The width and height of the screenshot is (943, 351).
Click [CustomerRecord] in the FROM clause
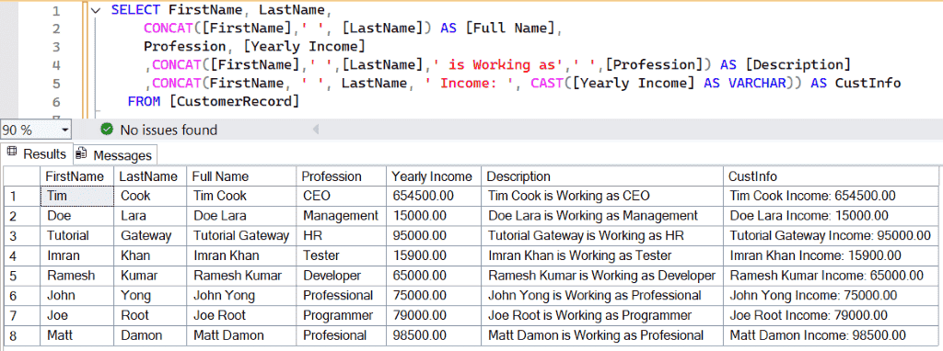click(235, 101)
